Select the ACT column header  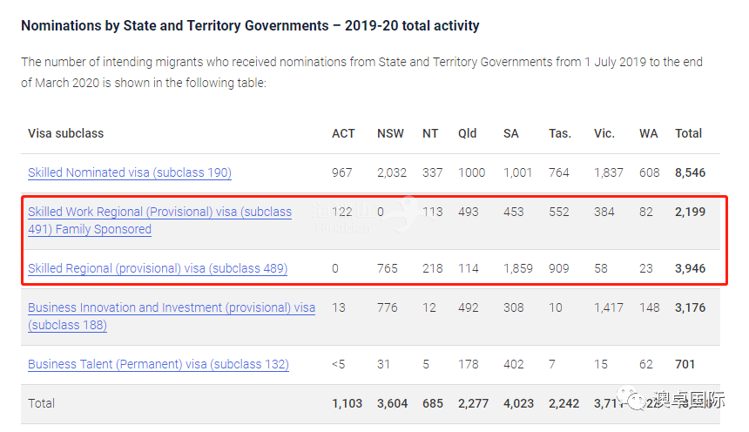pos(343,133)
